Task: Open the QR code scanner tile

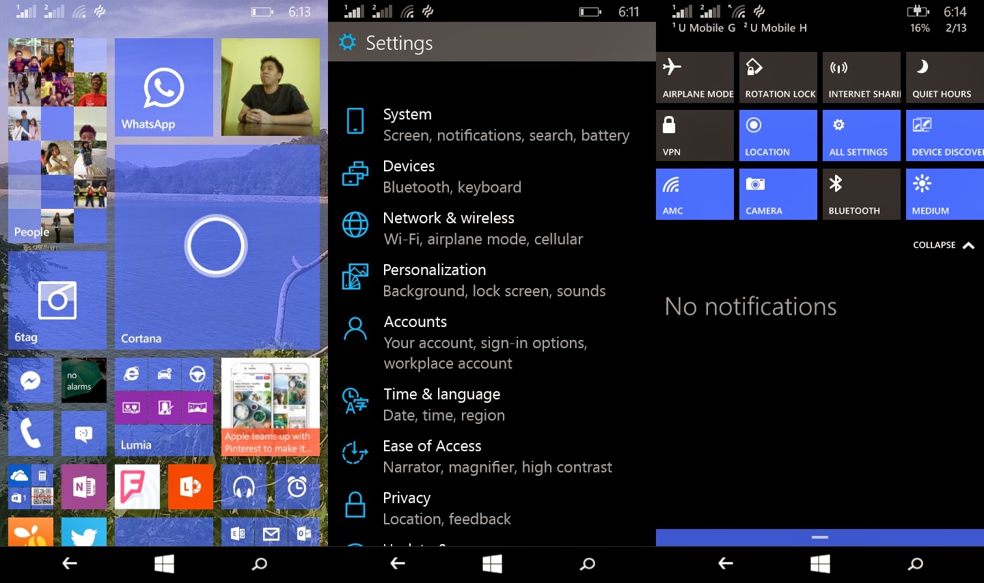Action: (42, 498)
